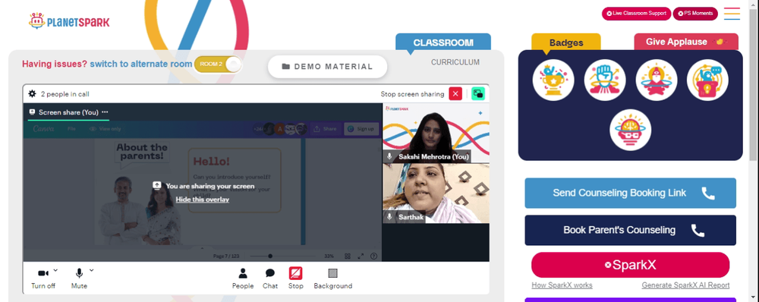
Task: Open DEMO MATERIAL folder button
Action: coord(328,67)
